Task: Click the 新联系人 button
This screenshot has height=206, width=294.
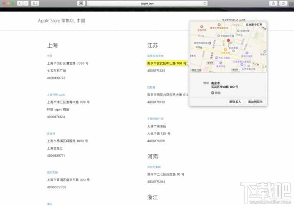Action: tap(235, 102)
